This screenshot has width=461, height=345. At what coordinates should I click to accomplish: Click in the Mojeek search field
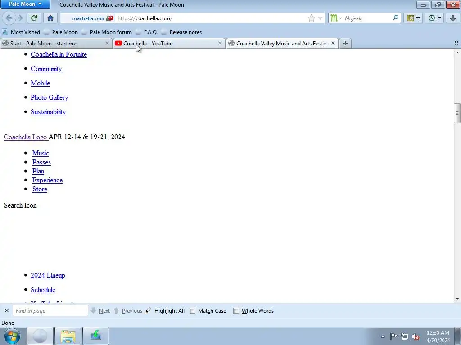(367, 18)
